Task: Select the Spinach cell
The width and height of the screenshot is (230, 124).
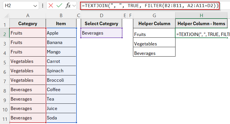Action: pos(61,71)
